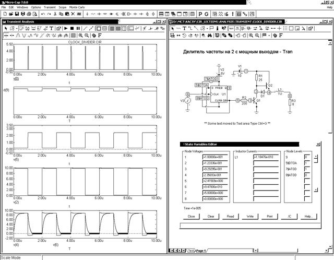Toggle the single-frame plot view icon
Image resolution: width=334 pixels, height=260 pixels.
[x=99, y=28]
